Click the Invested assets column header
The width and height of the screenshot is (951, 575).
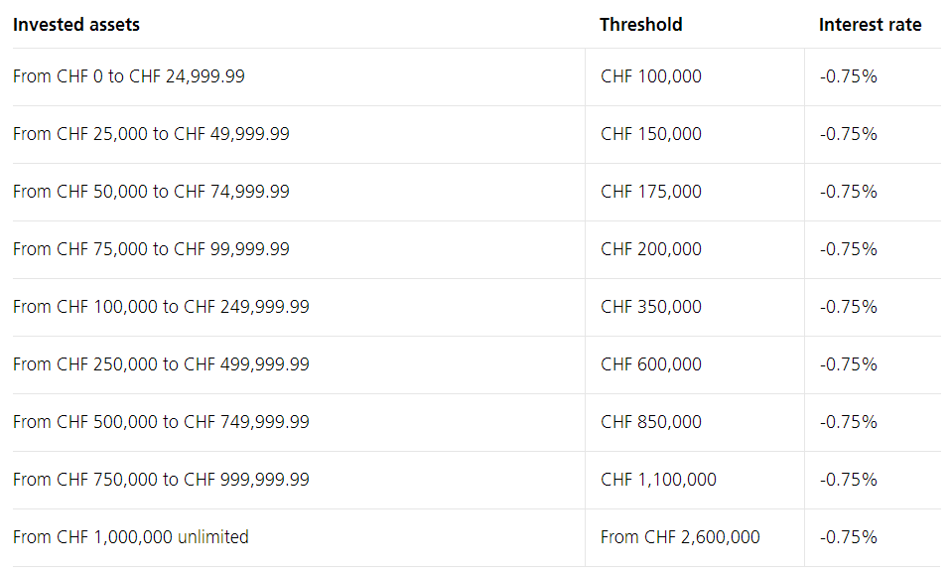pyautogui.click(x=76, y=24)
